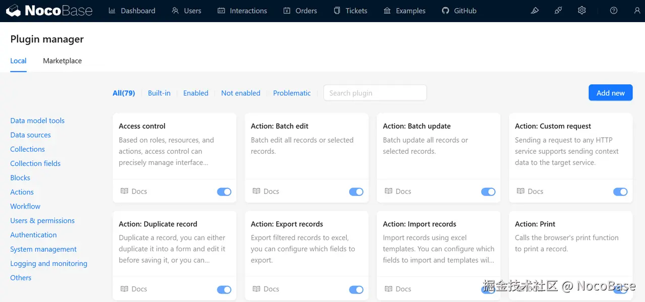Click the Custom request Docs book icon

click(521, 191)
